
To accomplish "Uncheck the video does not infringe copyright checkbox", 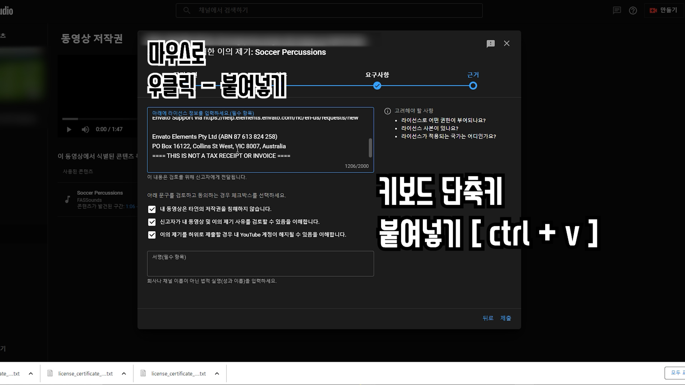I will [152, 209].
